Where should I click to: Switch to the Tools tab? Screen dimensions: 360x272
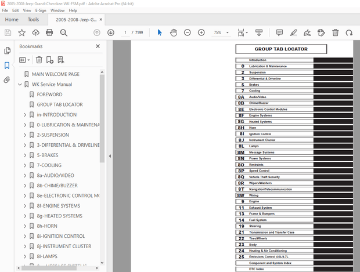pyautogui.click(x=33, y=20)
